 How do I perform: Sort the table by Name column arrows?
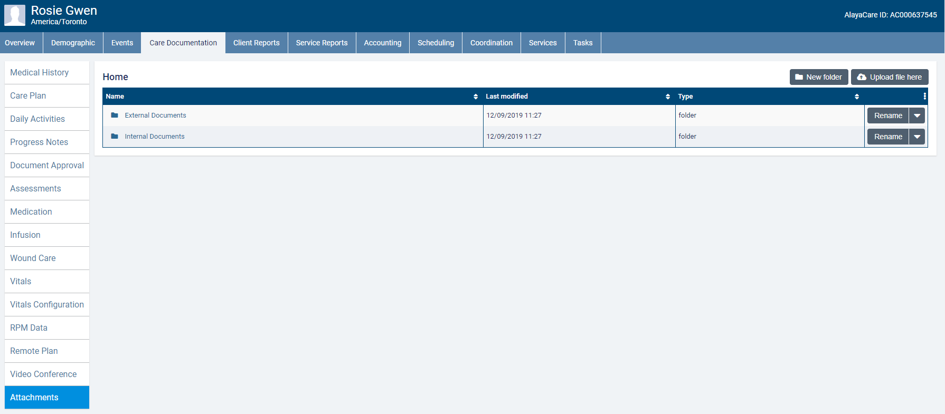point(476,97)
